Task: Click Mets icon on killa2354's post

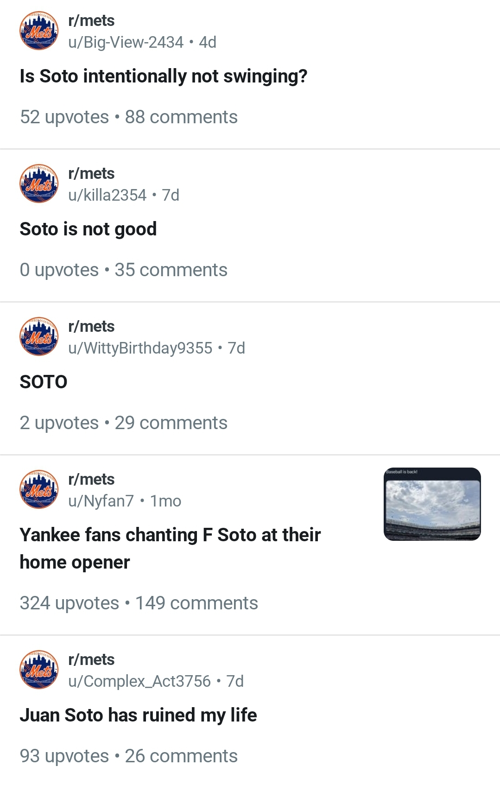Action: pos(39,184)
